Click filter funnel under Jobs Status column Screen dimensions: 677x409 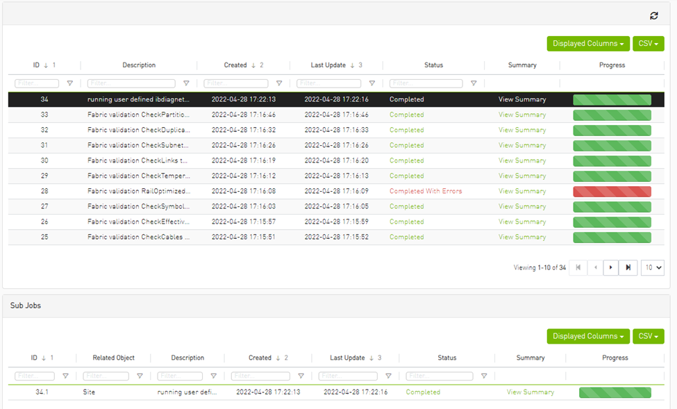pyautogui.click(x=474, y=83)
